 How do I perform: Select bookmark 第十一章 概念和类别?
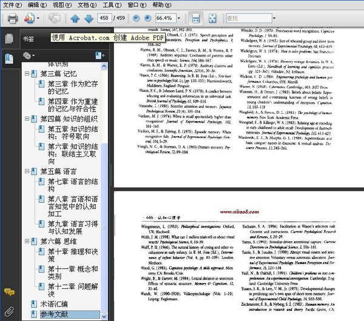pyautogui.click(x=73, y=273)
